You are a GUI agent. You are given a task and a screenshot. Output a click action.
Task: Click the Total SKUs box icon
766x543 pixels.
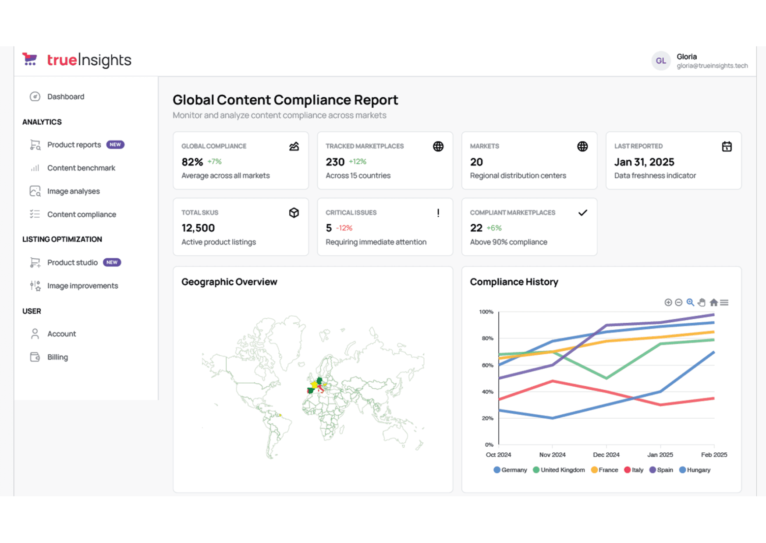click(294, 213)
